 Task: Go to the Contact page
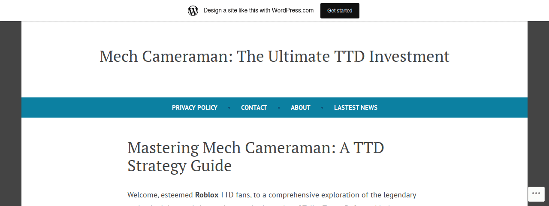point(254,108)
